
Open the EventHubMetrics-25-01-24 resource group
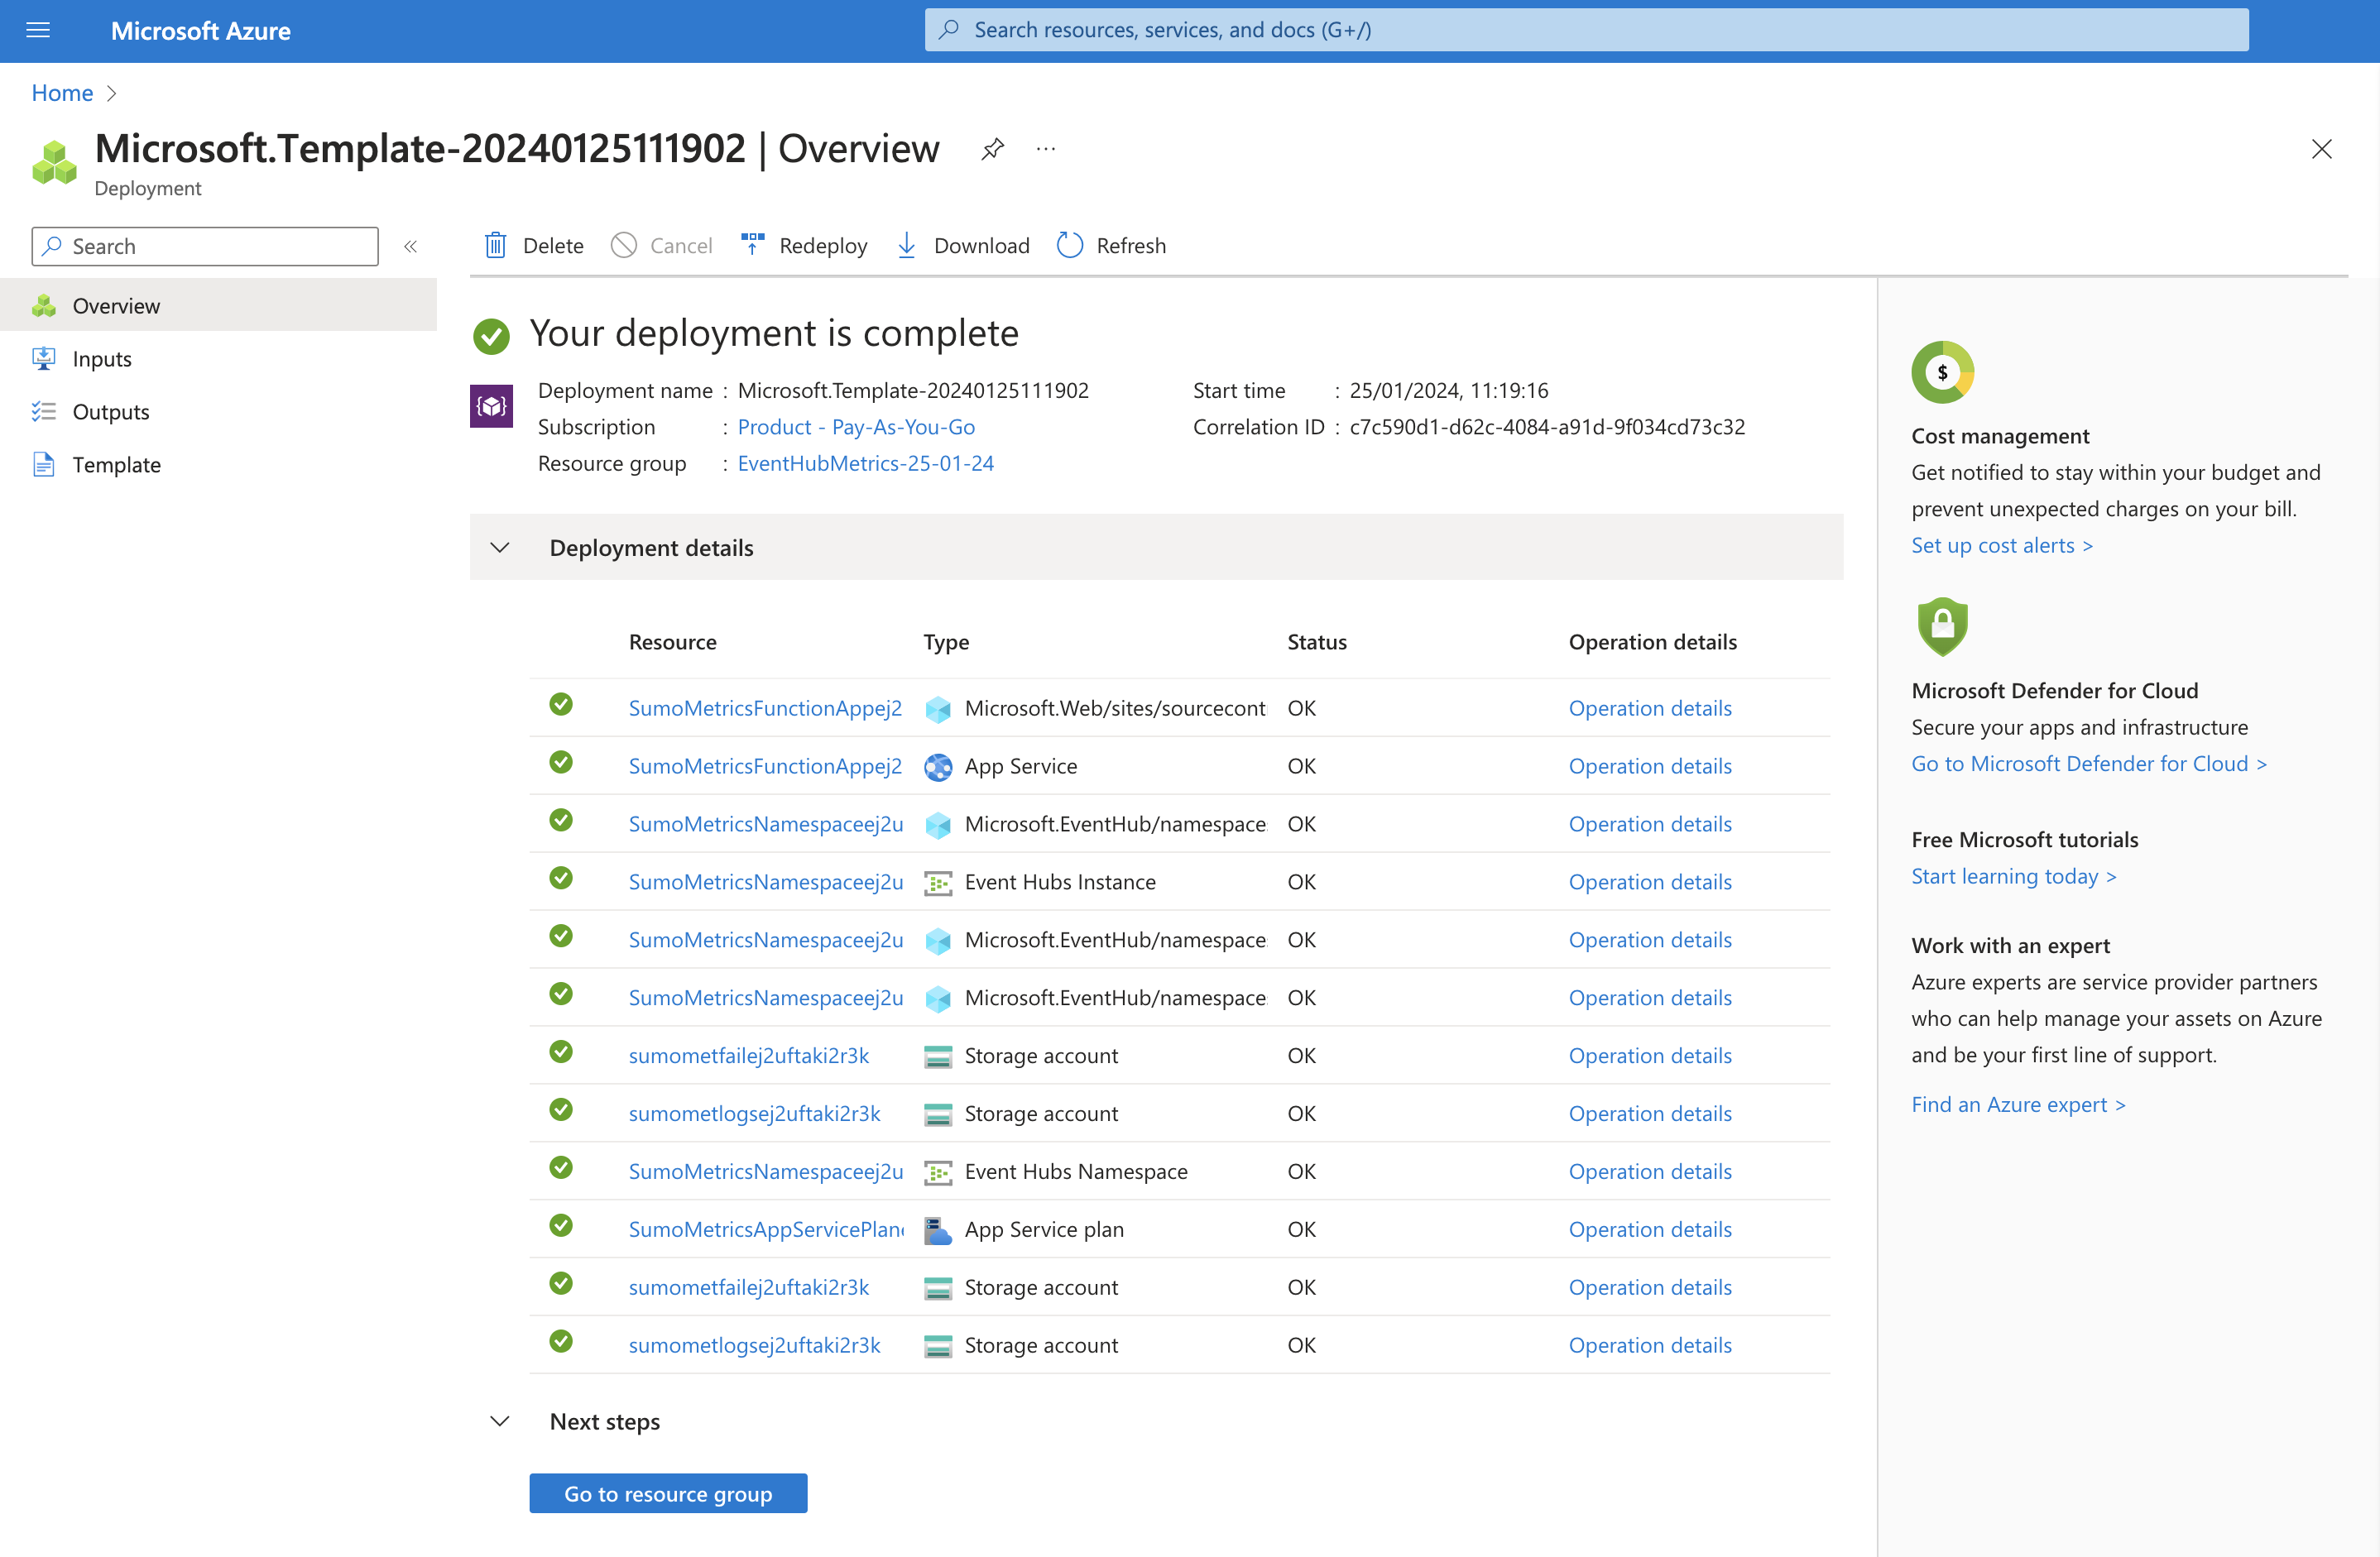click(864, 463)
